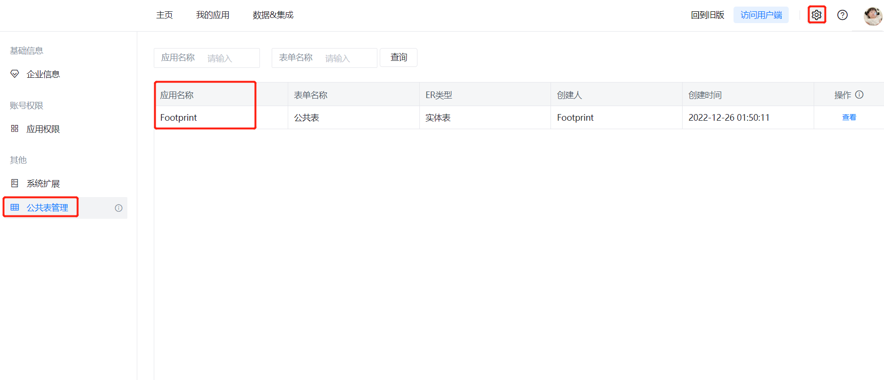
Task: Click info icon next to 操作 header
Action: tap(859, 95)
